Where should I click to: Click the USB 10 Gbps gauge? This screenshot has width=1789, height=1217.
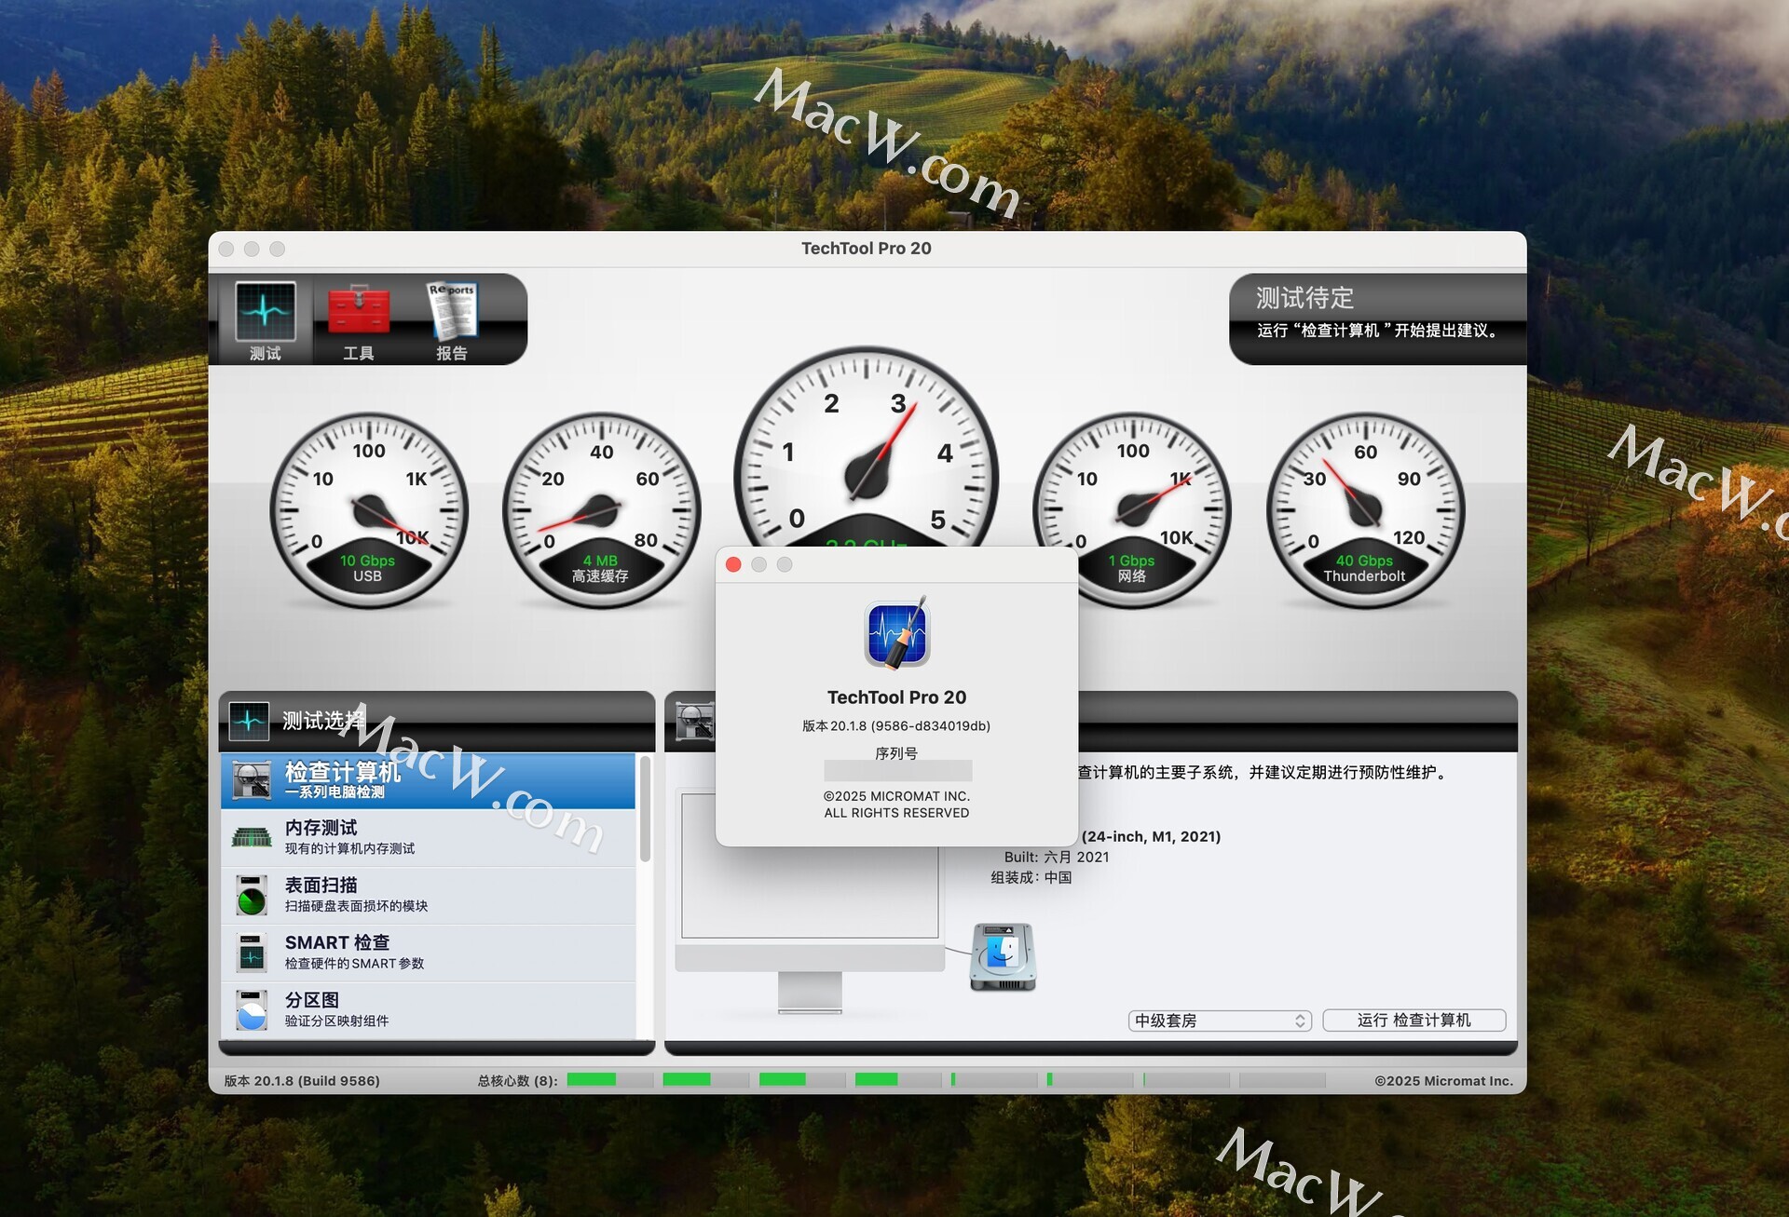click(369, 510)
